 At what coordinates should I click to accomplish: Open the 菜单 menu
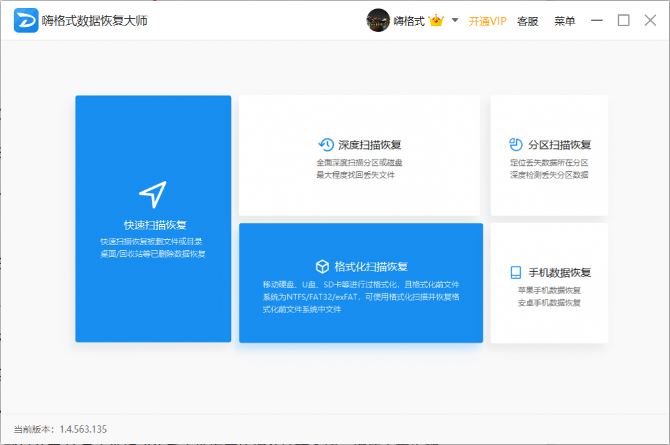pos(565,21)
